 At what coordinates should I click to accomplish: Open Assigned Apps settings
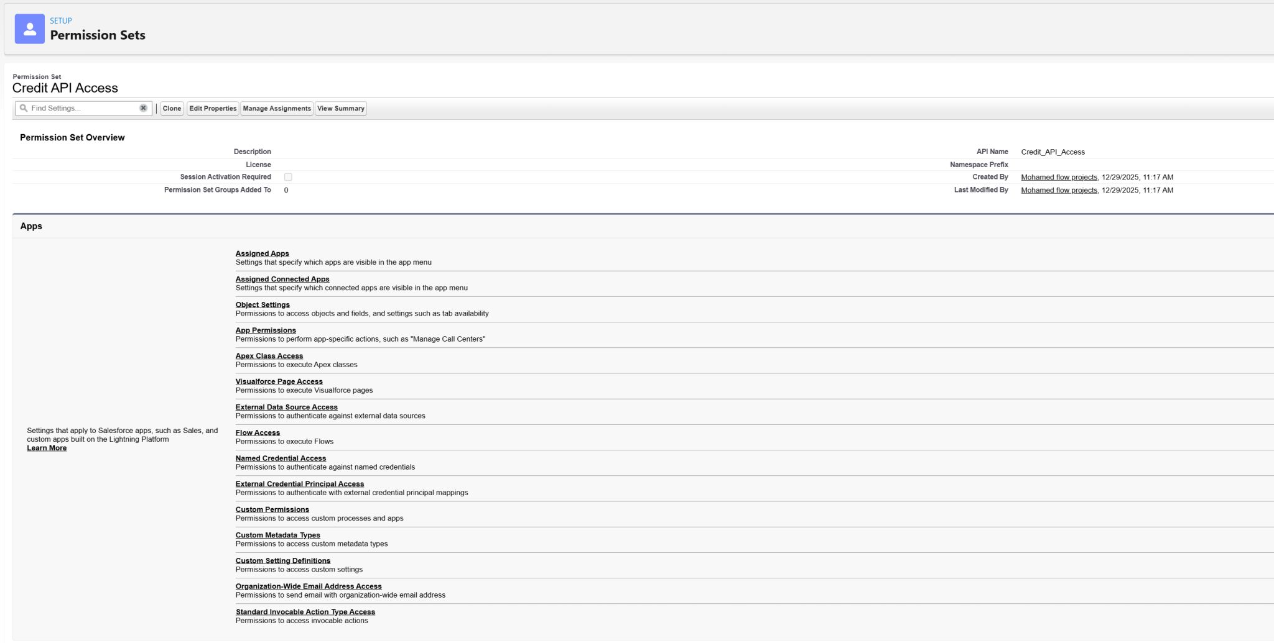point(262,253)
